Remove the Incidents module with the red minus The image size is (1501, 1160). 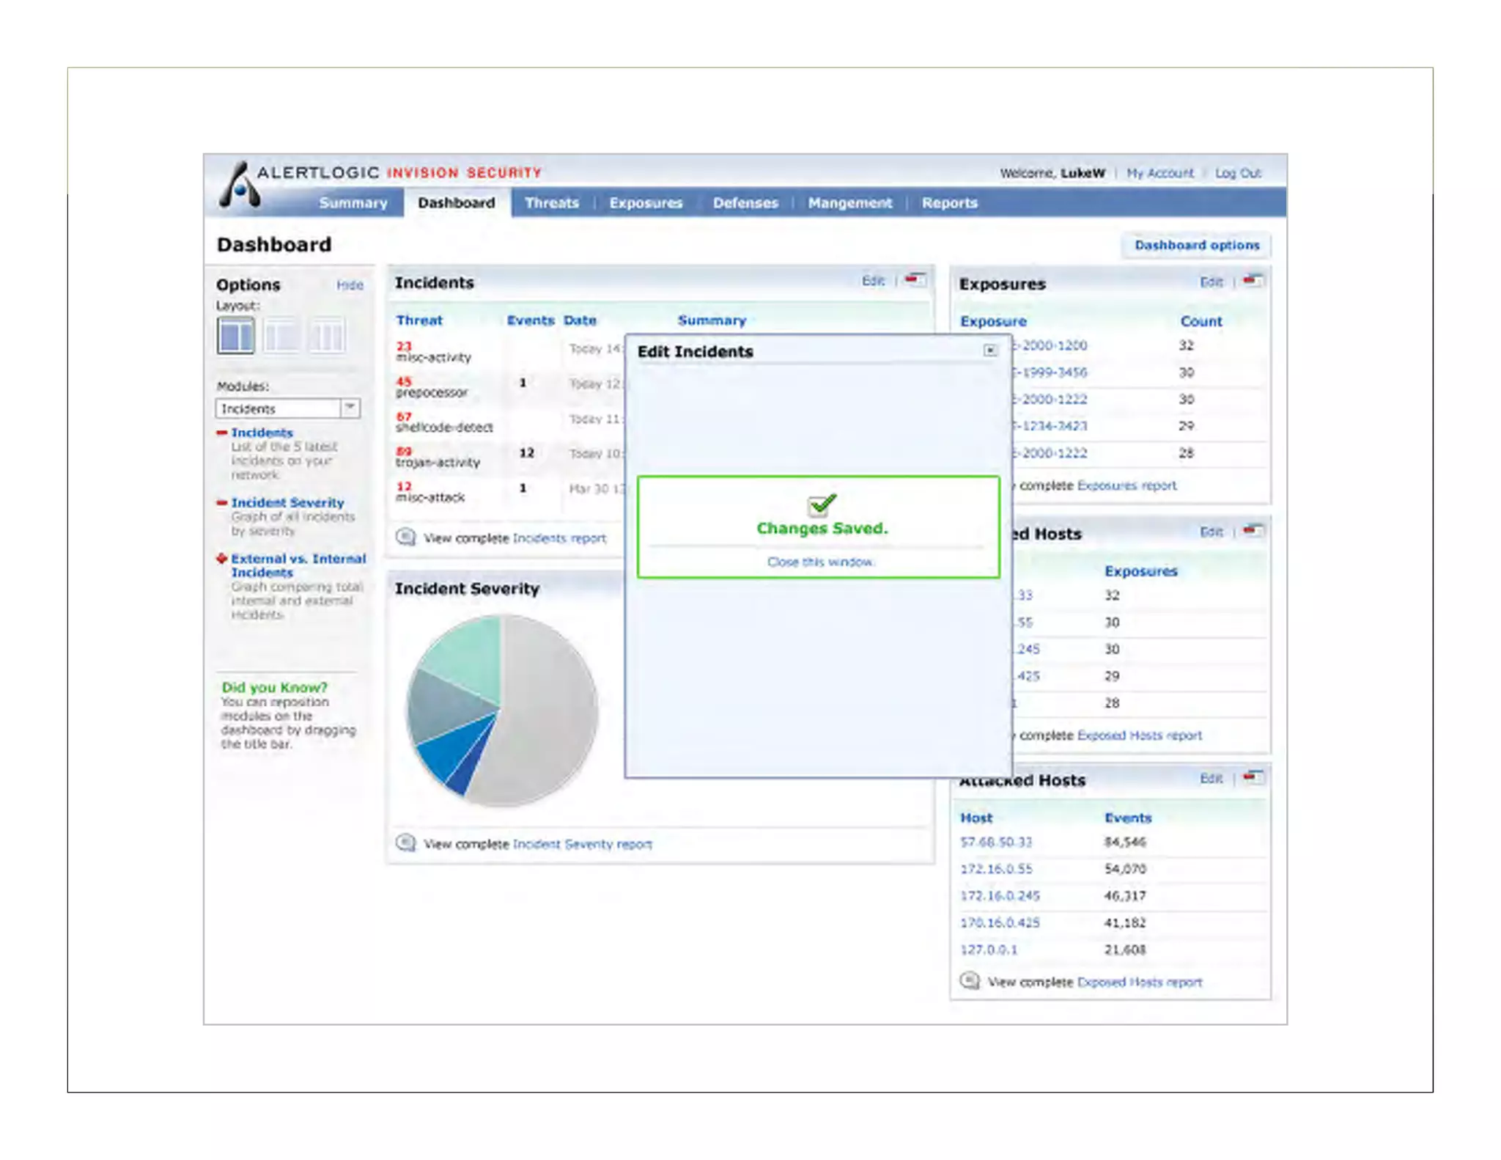(222, 433)
